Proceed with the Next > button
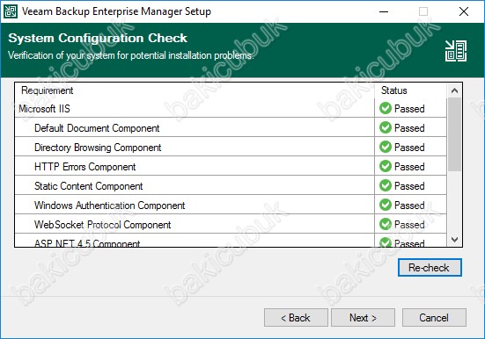The width and height of the screenshot is (485, 339). 363,317
